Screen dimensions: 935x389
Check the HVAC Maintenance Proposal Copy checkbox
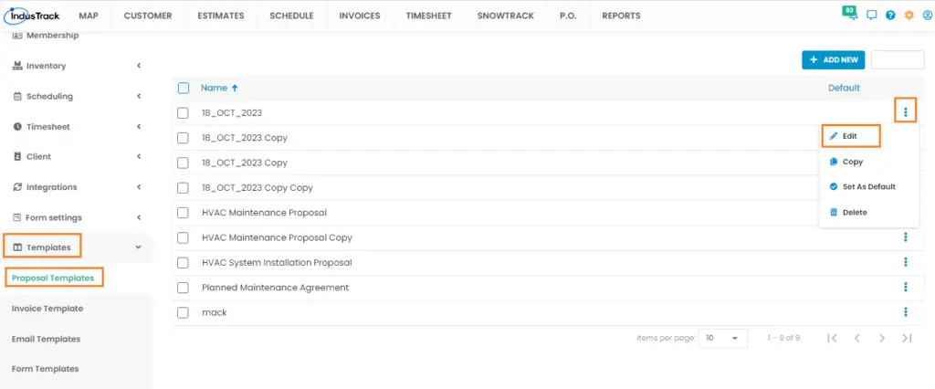point(183,238)
